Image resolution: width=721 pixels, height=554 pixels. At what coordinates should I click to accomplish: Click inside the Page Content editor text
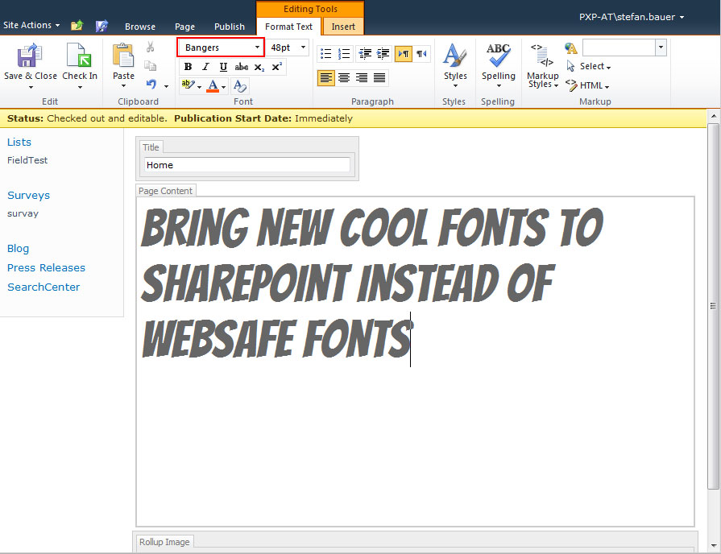pyautogui.click(x=371, y=281)
